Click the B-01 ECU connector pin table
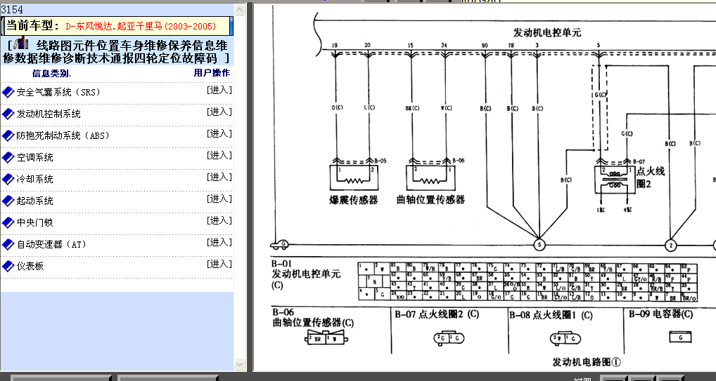The width and height of the screenshot is (716, 381). tap(528, 281)
